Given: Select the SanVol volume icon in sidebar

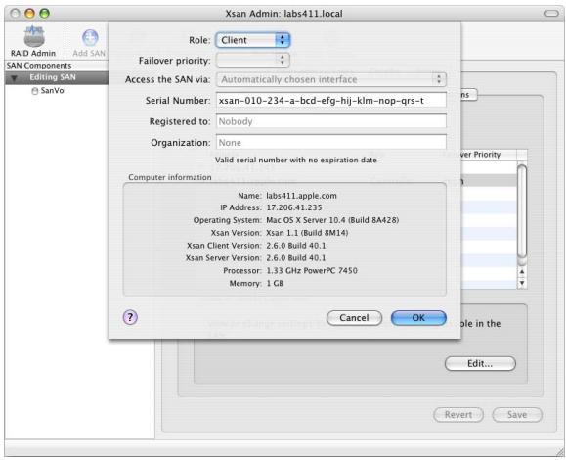Looking at the screenshot, I should point(34,91).
